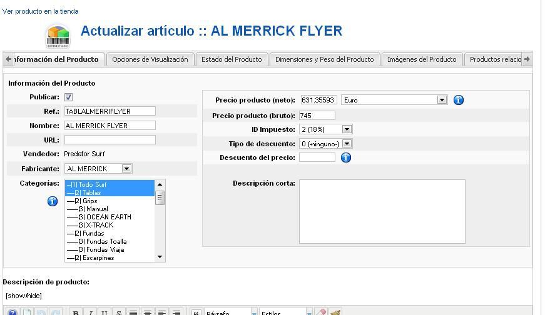Insert a blockquote in the editor
Viewport: 545px width, 315px height.
[x=196, y=312]
